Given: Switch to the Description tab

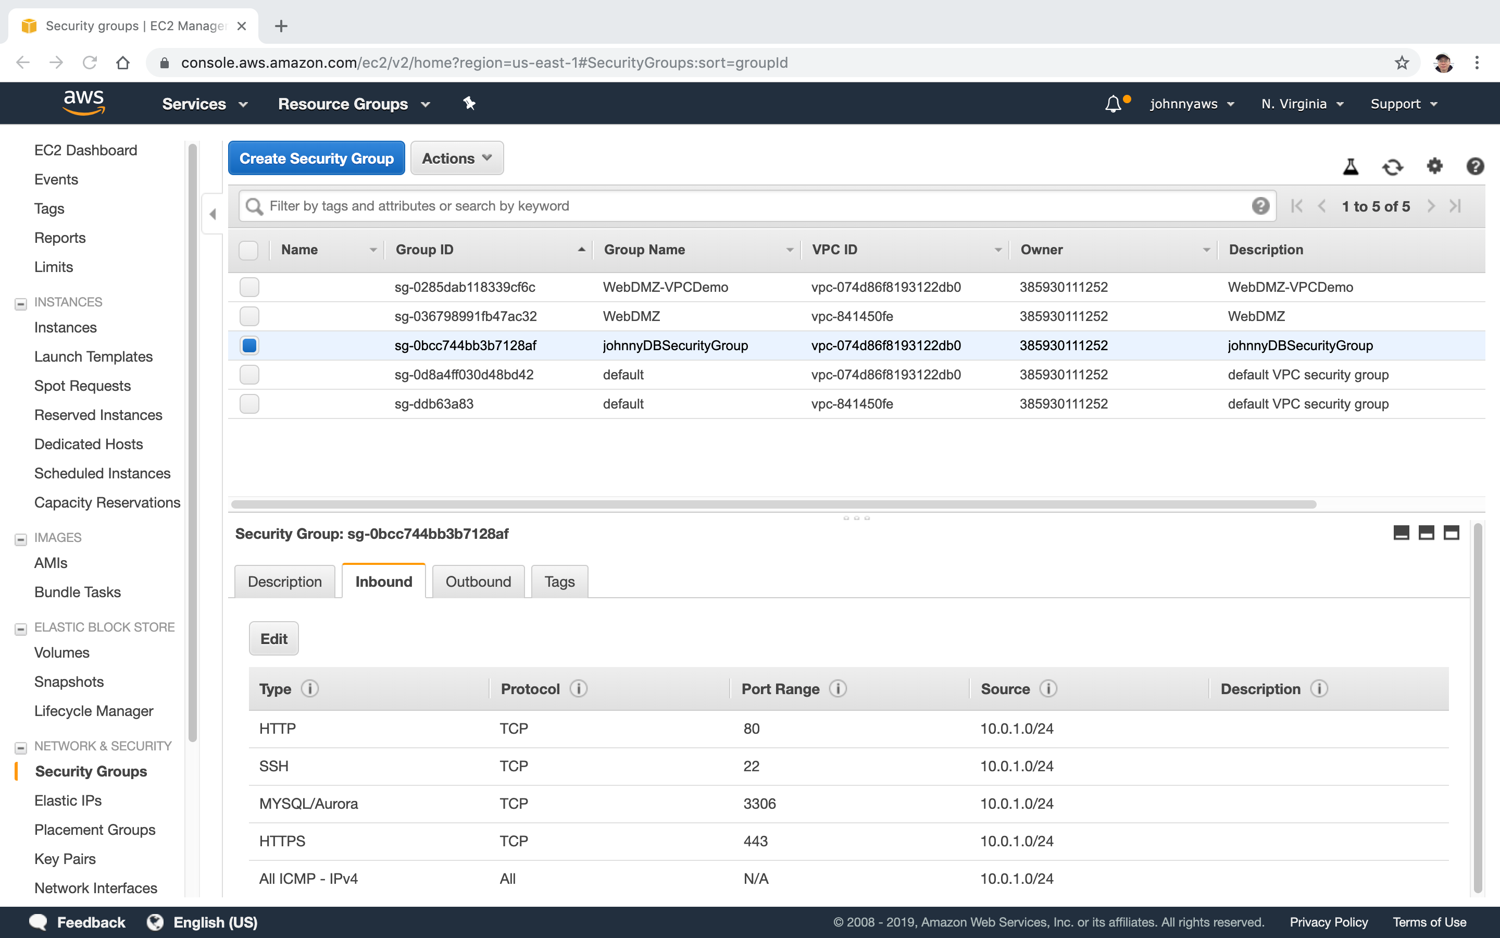Looking at the screenshot, I should click(284, 582).
